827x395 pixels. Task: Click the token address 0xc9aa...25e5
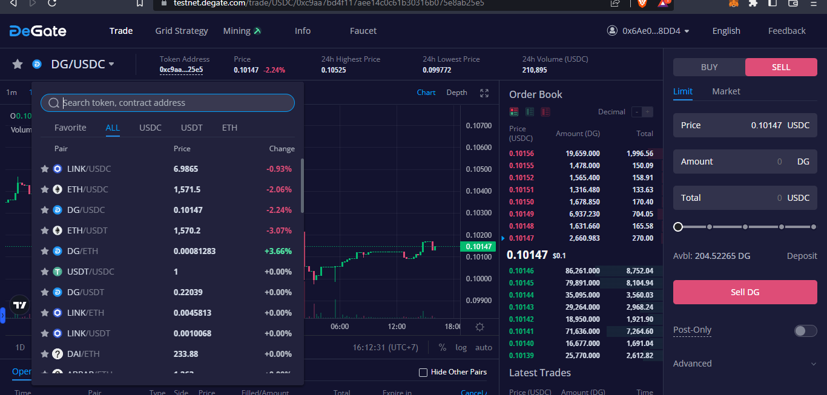(181, 70)
